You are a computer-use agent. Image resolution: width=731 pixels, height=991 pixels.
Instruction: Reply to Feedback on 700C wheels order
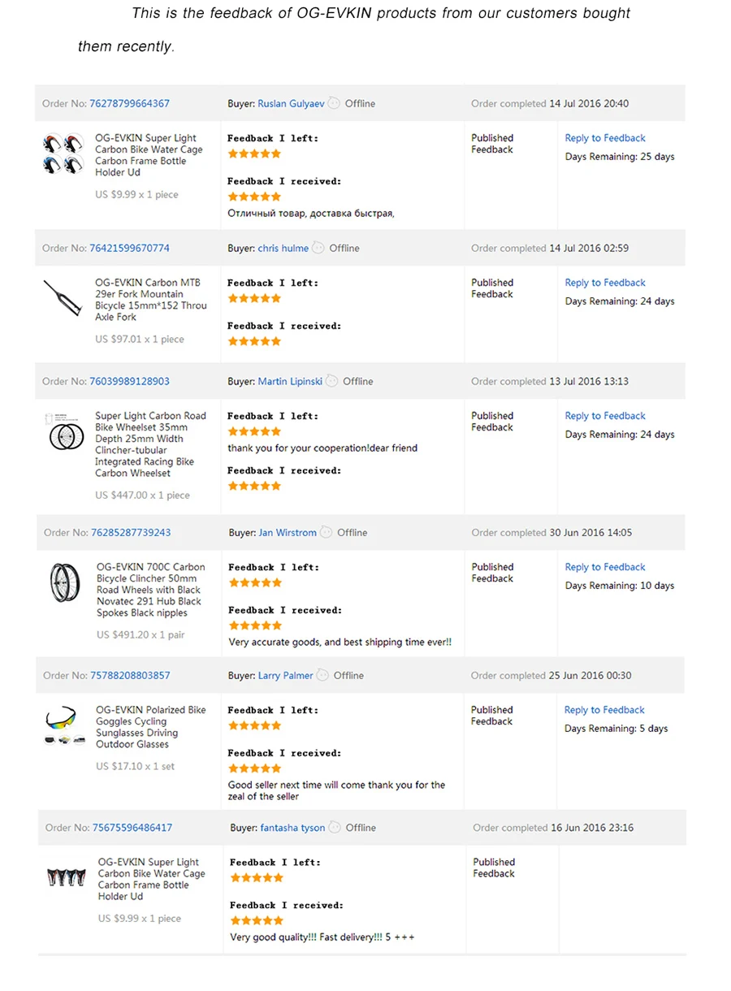point(605,567)
